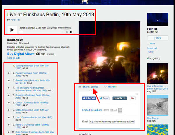Skip to next track in the player
The height and width of the screenshot is (135, 175).
pos(72,32)
